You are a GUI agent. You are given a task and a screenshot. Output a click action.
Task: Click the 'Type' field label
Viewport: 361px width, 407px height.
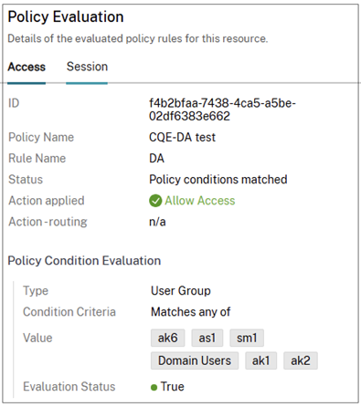[36, 291]
